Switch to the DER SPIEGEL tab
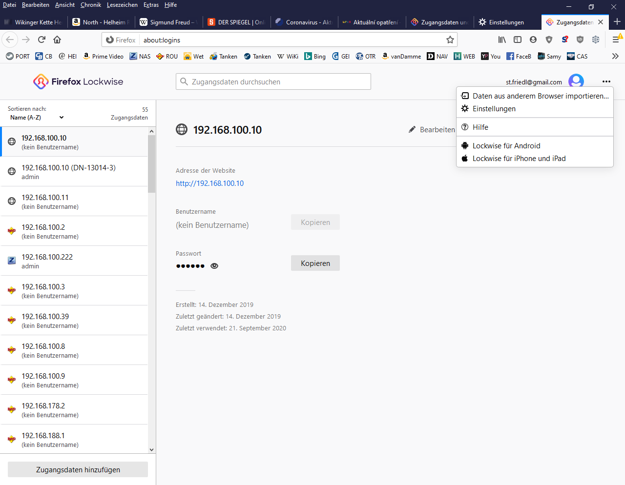 tap(236, 22)
